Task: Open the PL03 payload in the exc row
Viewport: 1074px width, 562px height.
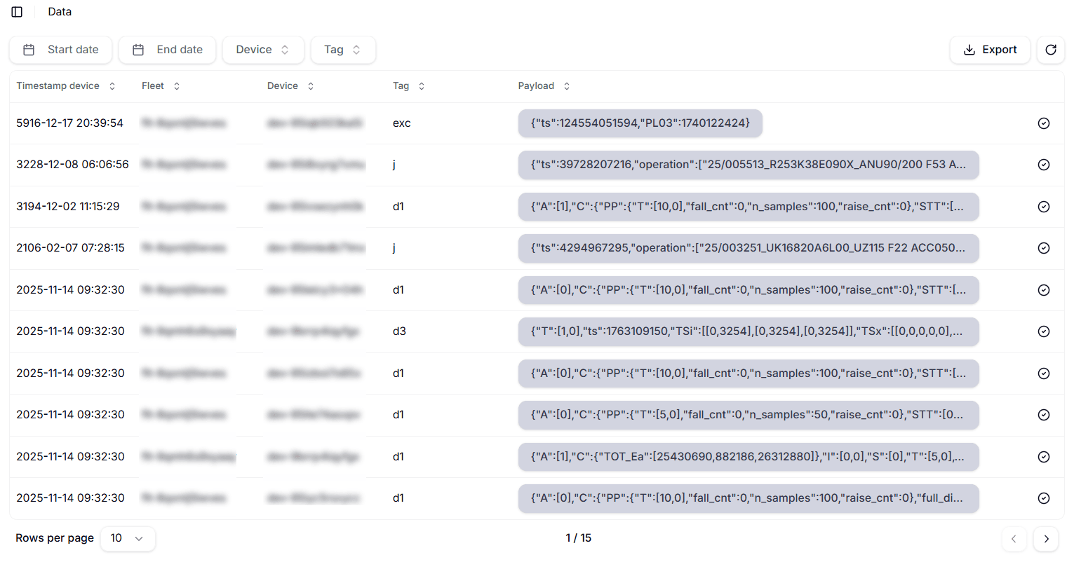Action: tap(640, 123)
